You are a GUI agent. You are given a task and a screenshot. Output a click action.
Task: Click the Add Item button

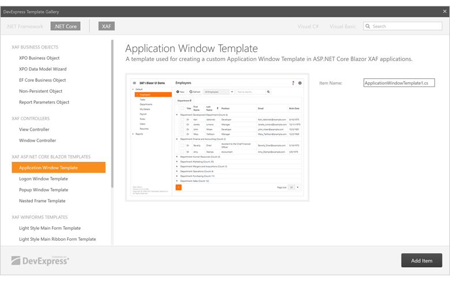422,260
